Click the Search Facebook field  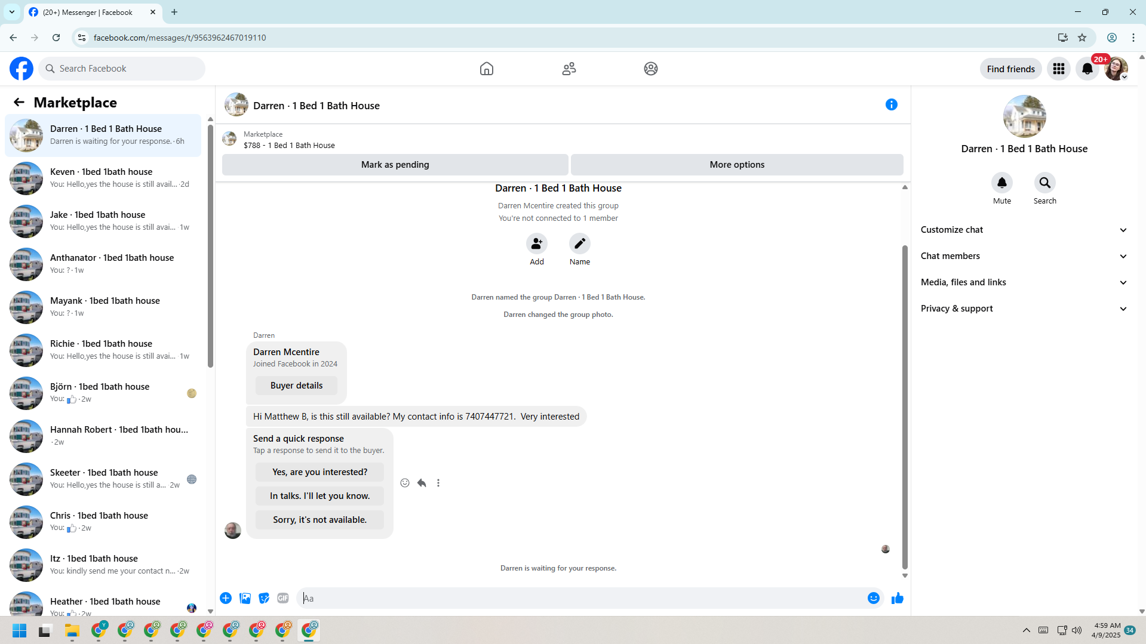click(122, 69)
